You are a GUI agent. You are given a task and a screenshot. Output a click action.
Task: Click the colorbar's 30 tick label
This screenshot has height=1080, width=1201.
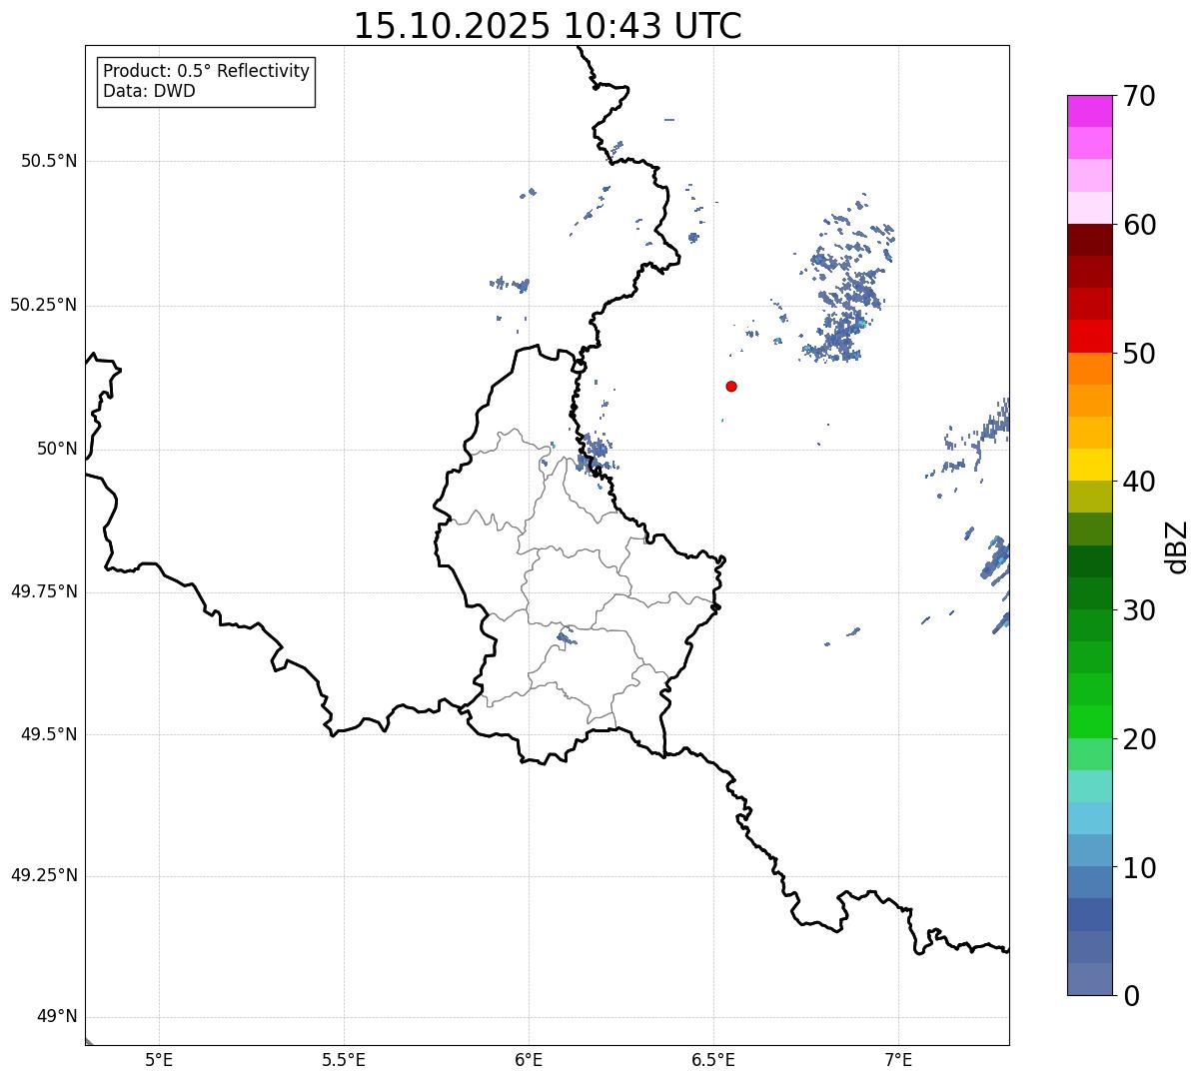tap(1139, 610)
